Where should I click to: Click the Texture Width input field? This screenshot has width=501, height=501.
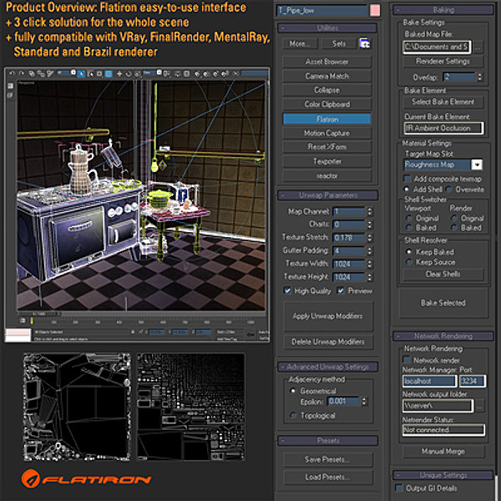click(x=348, y=264)
